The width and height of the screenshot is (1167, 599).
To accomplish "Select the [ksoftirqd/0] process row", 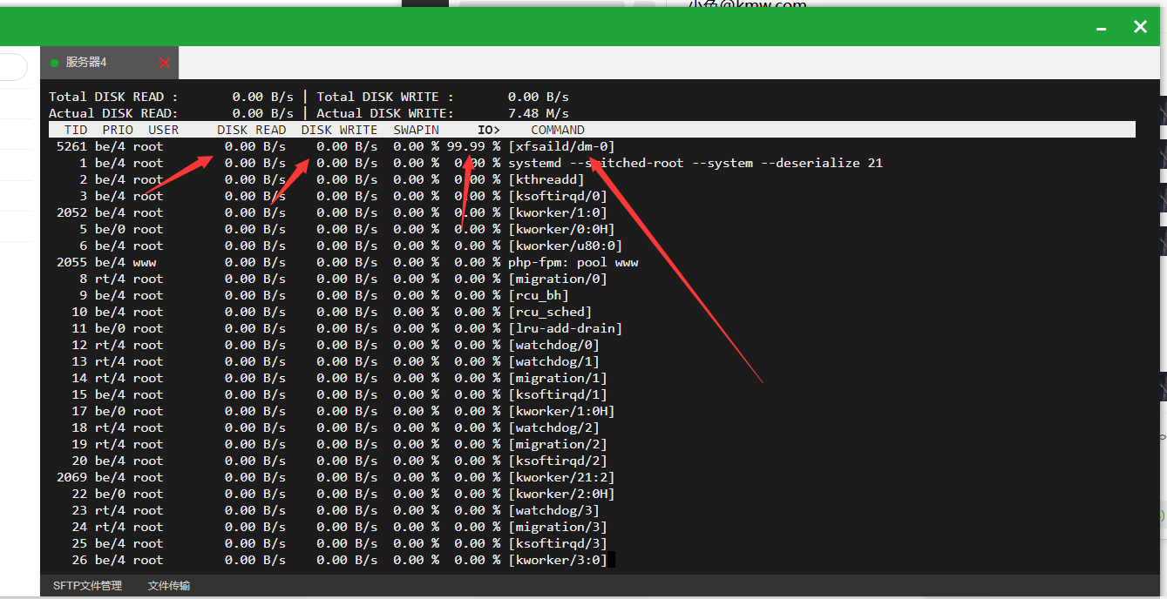I will (593, 196).
